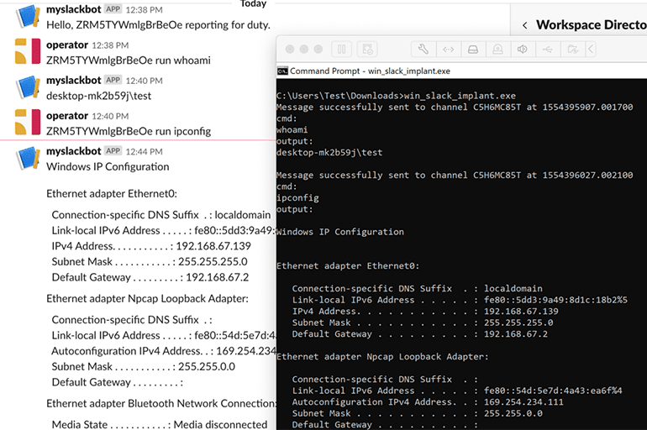The width and height of the screenshot is (647, 430).
Task: Click 'Windows IP Configuration' in Slack message
Action: pos(108,166)
